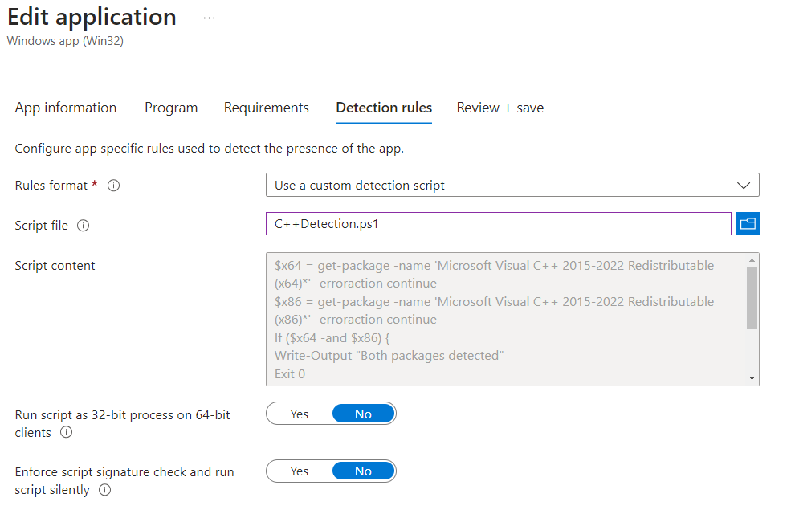The image size is (787, 510).
Task: Click info icon for 32-bit process setting
Action: pyautogui.click(x=67, y=433)
